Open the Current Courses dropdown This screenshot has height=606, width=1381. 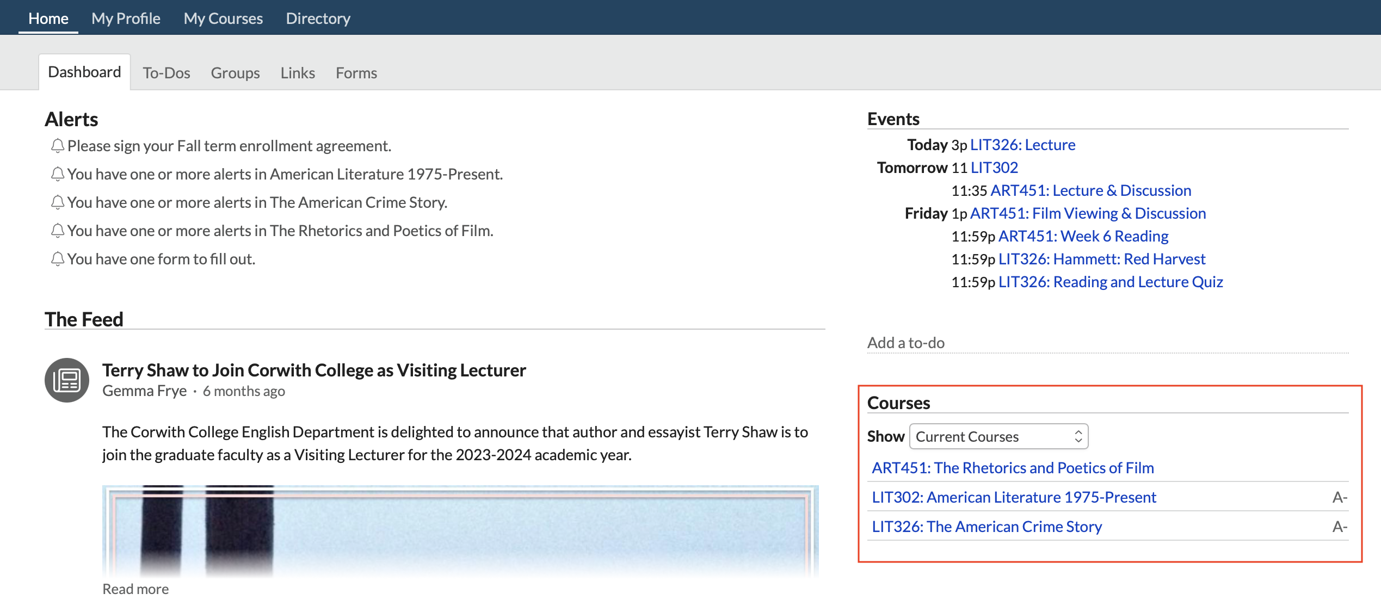pos(998,436)
